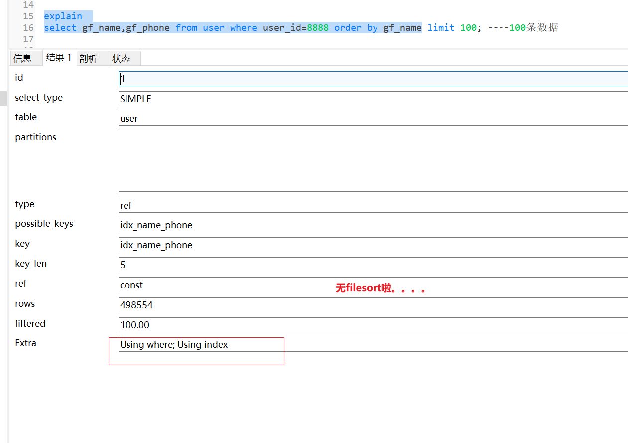The height and width of the screenshot is (443, 628).
Task: Click the Extra field with Using where
Action: 373,344
